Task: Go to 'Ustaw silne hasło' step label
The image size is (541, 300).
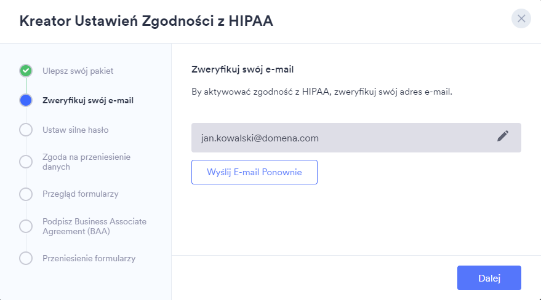Action: (76, 130)
